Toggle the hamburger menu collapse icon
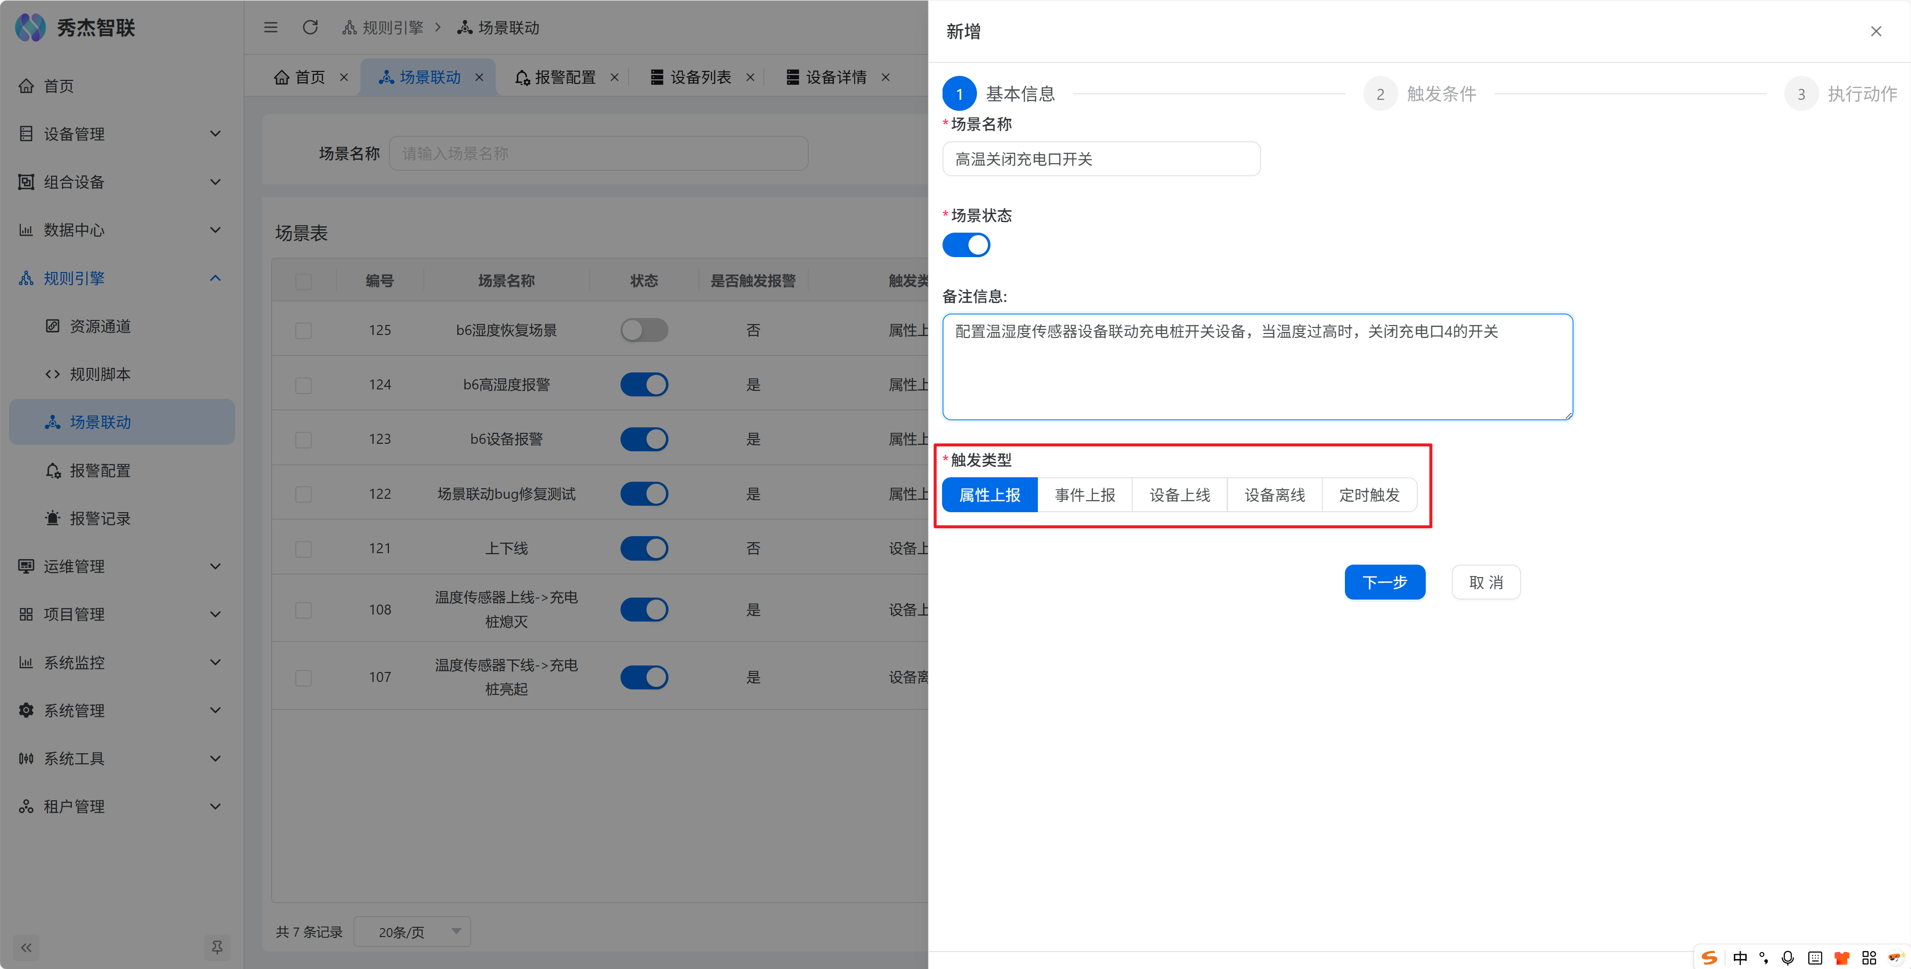The image size is (1911, 969). click(271, 27)
